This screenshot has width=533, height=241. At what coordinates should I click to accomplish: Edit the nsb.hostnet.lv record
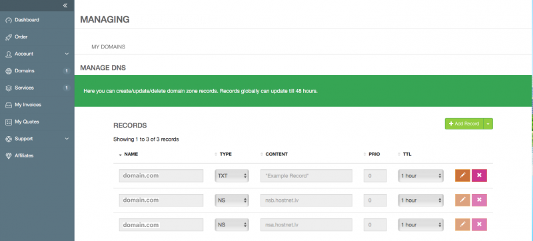click(x=462, y=200)
